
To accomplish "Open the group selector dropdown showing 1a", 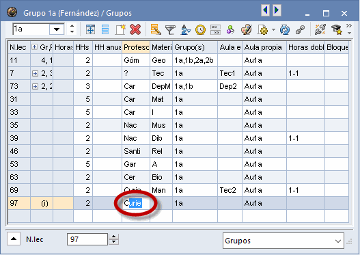I will tap(57, 29).
